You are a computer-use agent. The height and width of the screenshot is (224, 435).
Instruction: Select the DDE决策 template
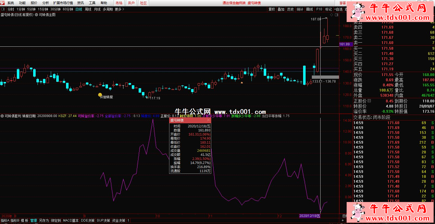(x=88, y=220)
